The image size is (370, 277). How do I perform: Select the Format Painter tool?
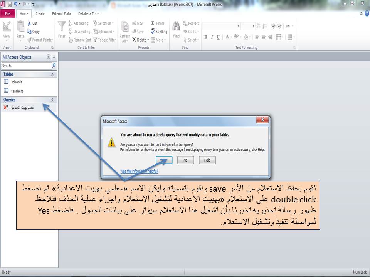[39, 40]
